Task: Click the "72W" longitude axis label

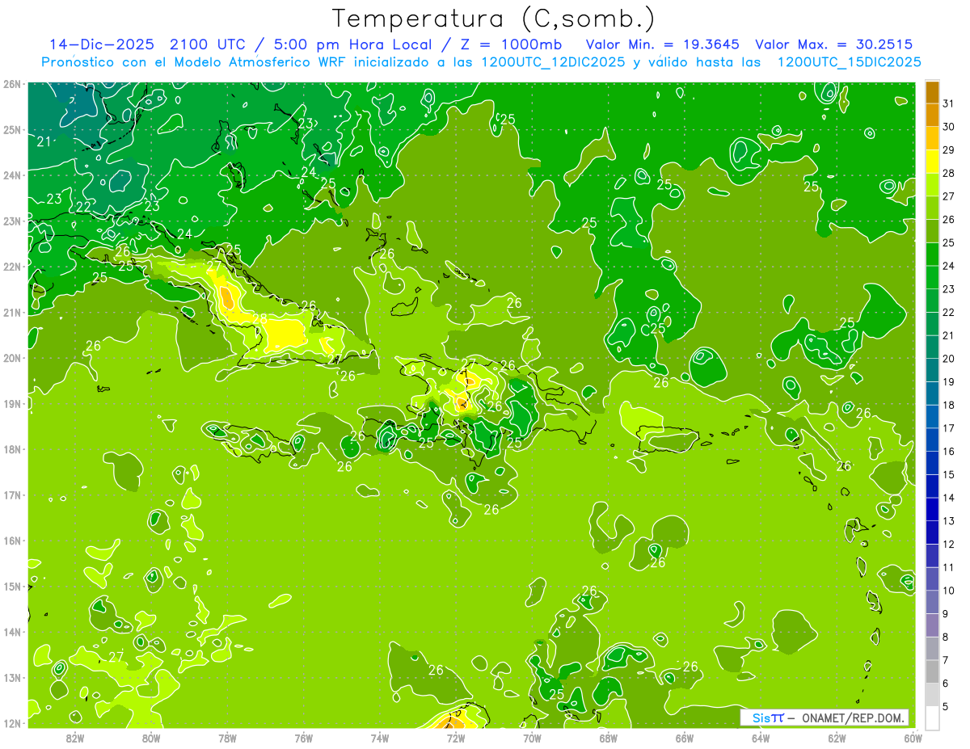Action: pos(456,738)
